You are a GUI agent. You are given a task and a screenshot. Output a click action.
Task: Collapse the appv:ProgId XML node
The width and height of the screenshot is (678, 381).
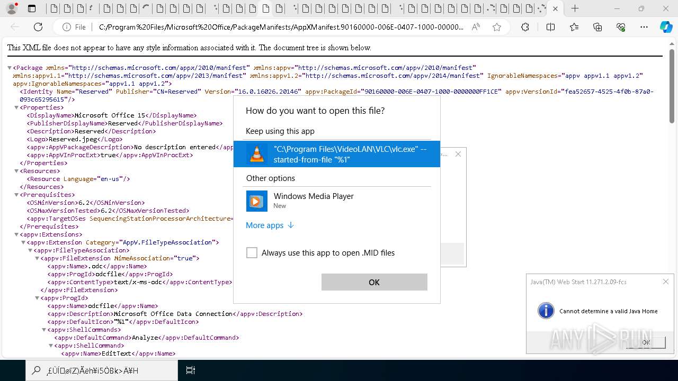(x=37, y=298)
